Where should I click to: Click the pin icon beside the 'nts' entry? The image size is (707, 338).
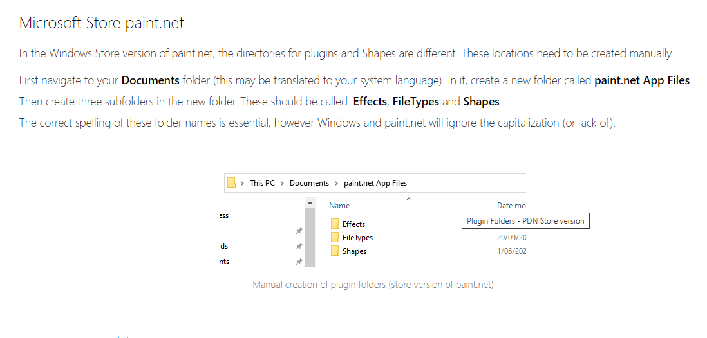tap(299, 262)
